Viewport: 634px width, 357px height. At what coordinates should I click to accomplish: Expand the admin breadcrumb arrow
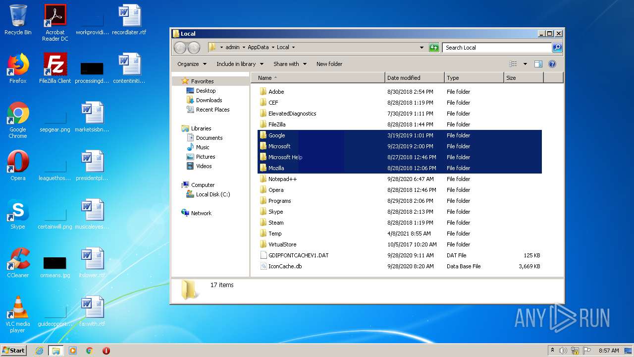[x=244, y=48]
